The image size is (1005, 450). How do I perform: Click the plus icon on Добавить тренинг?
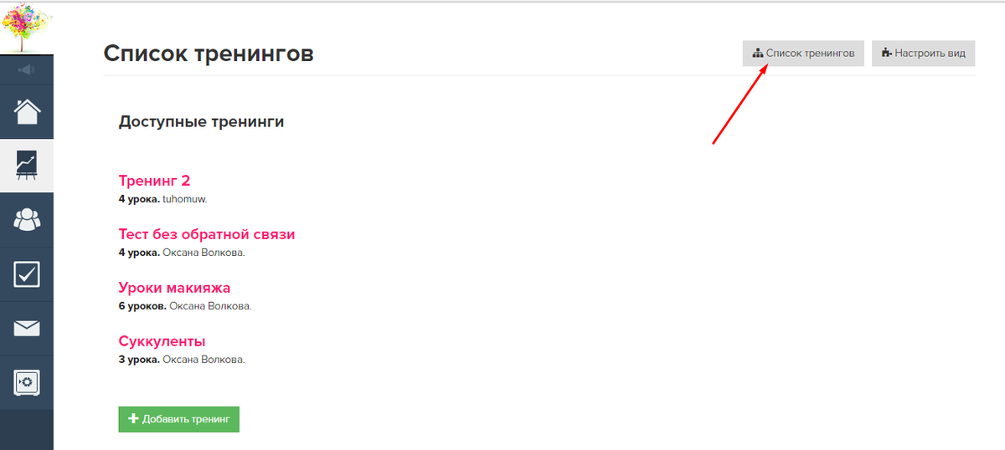[133, 419]
